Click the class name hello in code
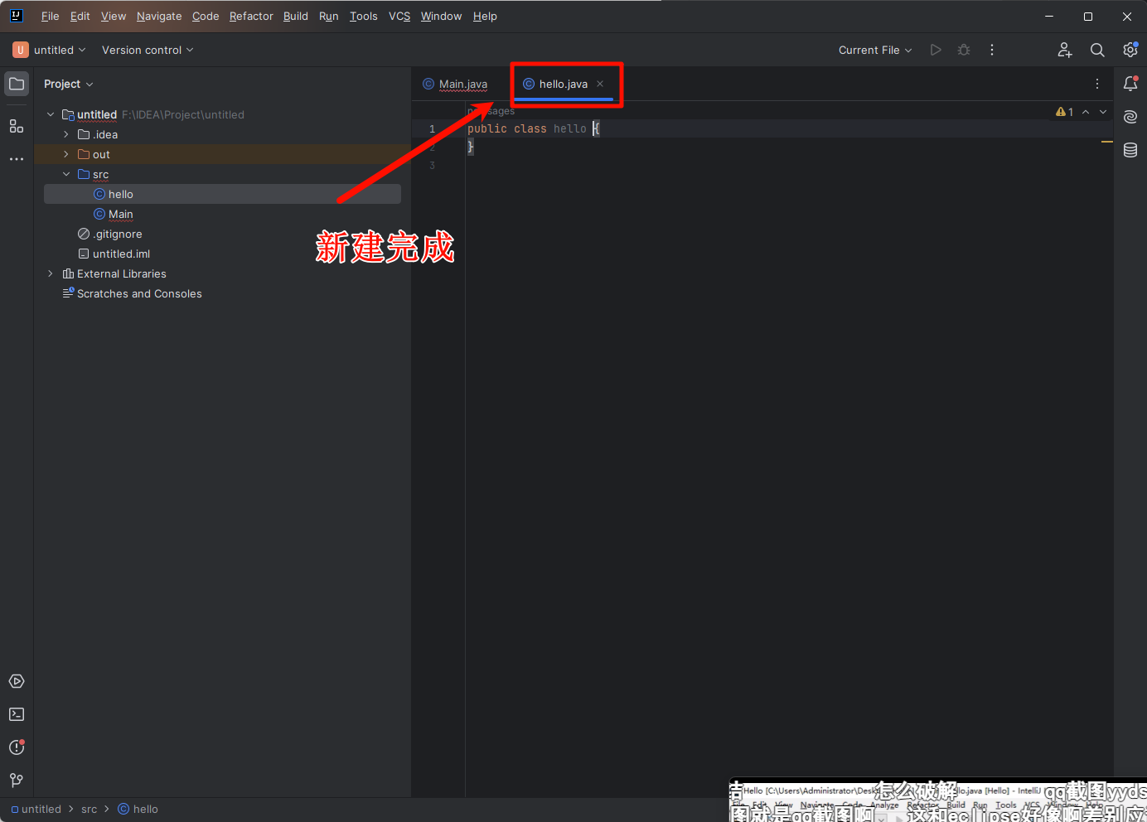Image resolution: width=1147 pixels, height=822 pixels. click(569, 128)
